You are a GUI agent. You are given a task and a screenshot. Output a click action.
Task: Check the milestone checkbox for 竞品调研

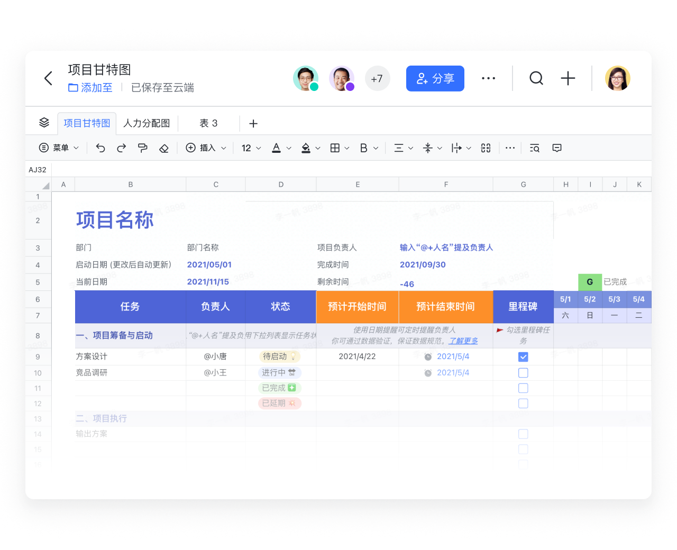tap(523, 372)
